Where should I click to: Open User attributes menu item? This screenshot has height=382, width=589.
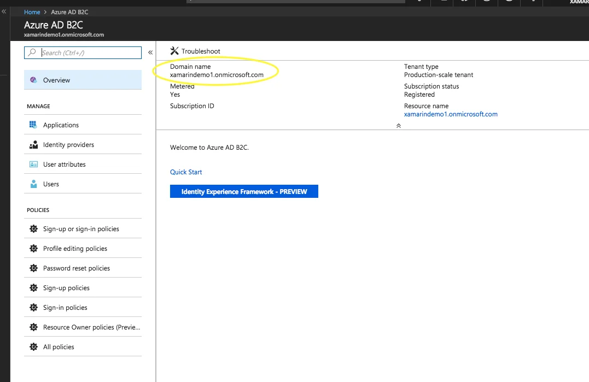point(83,164)
